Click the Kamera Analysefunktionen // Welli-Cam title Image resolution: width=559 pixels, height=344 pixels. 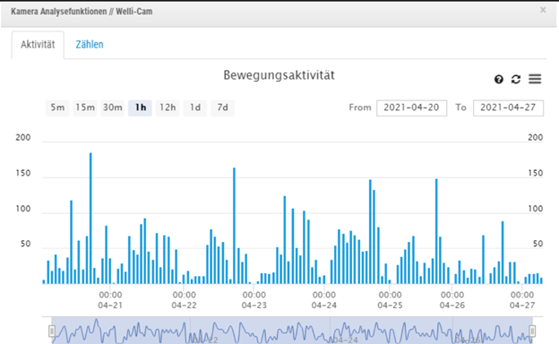coord(82,12)
